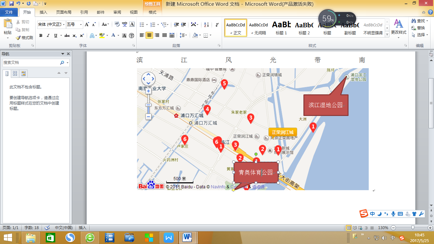The width and height of the screenshot is (434, 244).
Task: Toggle underline formatting
Action: coord(56,36)
